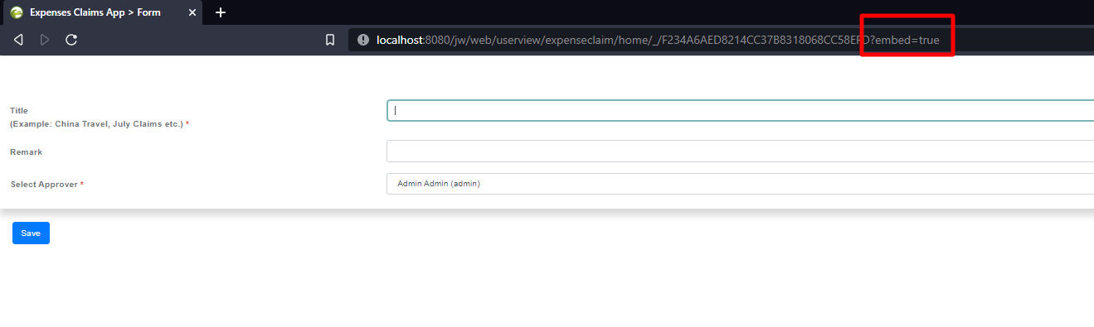Open a new tab with the plus icon
This screenshot has height=327, width=1094.
click(x=221, y=12)
